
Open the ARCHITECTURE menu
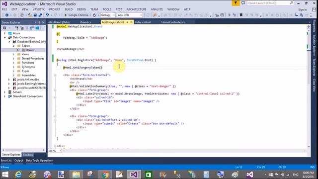[136, 9]
